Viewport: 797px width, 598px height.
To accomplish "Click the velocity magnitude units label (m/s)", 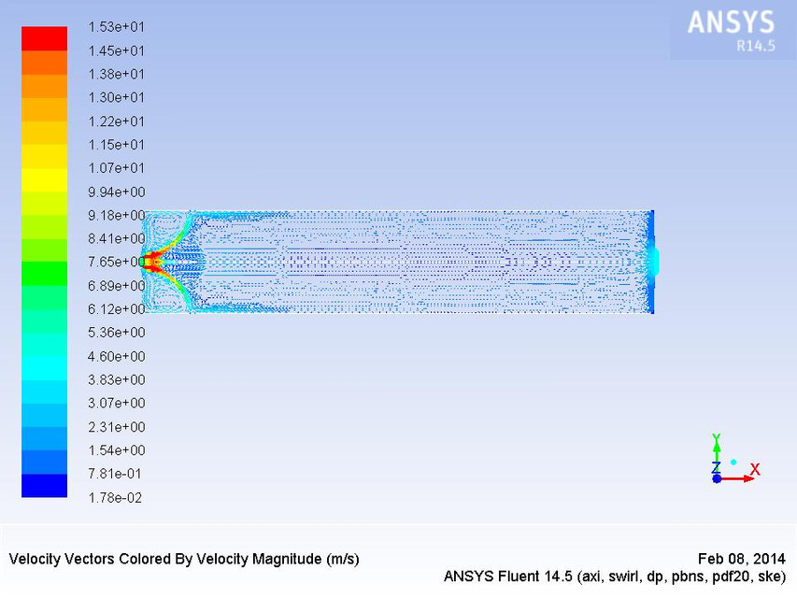I will coord(341,559).
